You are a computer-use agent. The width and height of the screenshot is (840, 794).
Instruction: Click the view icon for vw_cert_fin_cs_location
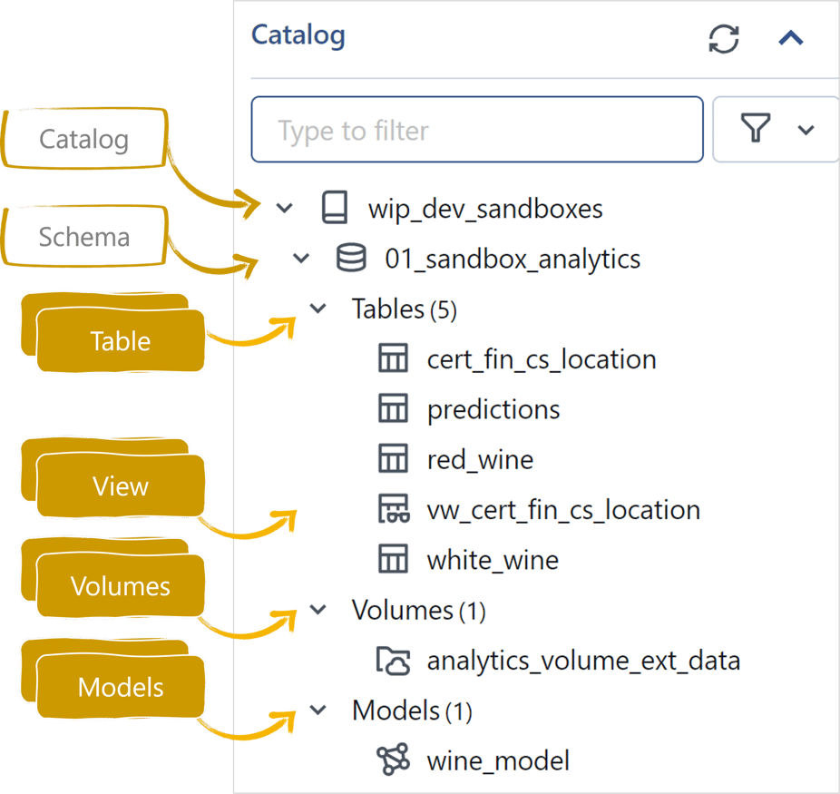(393, 510)
